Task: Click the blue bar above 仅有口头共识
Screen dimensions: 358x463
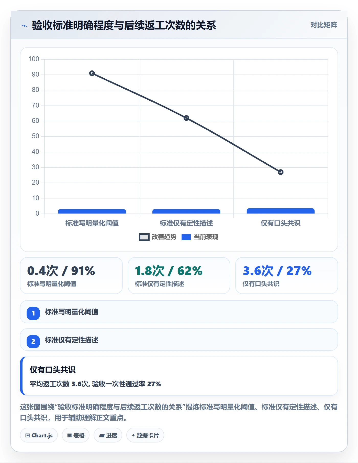Action: click(281, 211)
